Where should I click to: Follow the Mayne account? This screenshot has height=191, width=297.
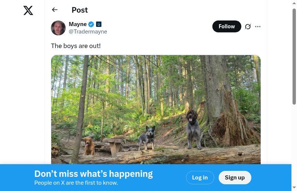coord(226,26)
